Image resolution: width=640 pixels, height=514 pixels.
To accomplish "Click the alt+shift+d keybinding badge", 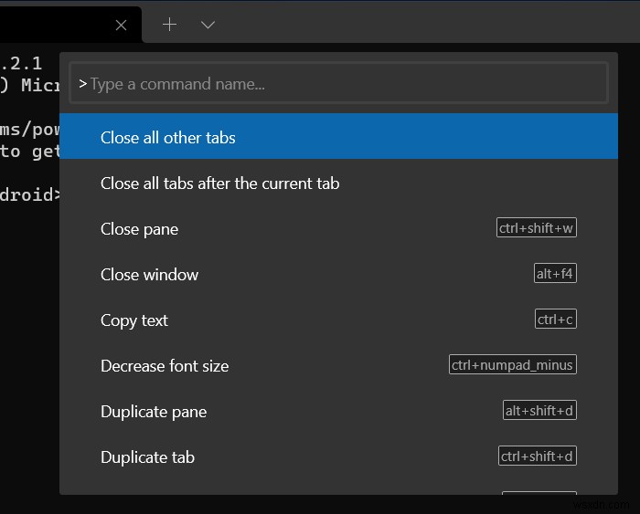I will click(x=539, y=411).
